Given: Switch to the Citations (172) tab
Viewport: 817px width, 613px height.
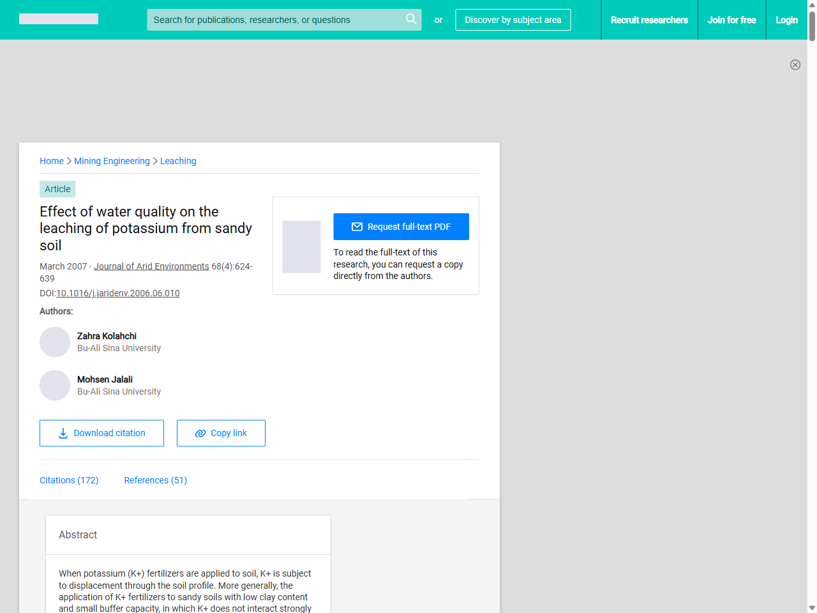Looking at the screenshot, I should point(69,480).
